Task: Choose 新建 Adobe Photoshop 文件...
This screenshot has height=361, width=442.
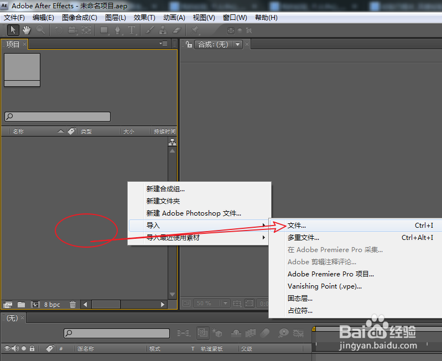Action: (x=199, y=213)
